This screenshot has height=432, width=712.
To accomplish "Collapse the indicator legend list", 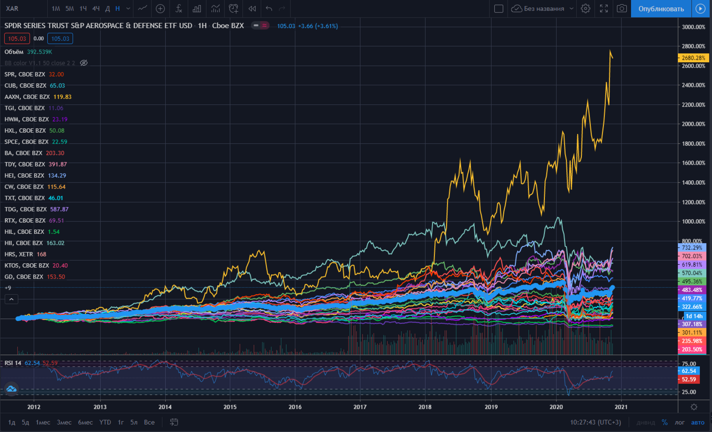I will point(11,299).
